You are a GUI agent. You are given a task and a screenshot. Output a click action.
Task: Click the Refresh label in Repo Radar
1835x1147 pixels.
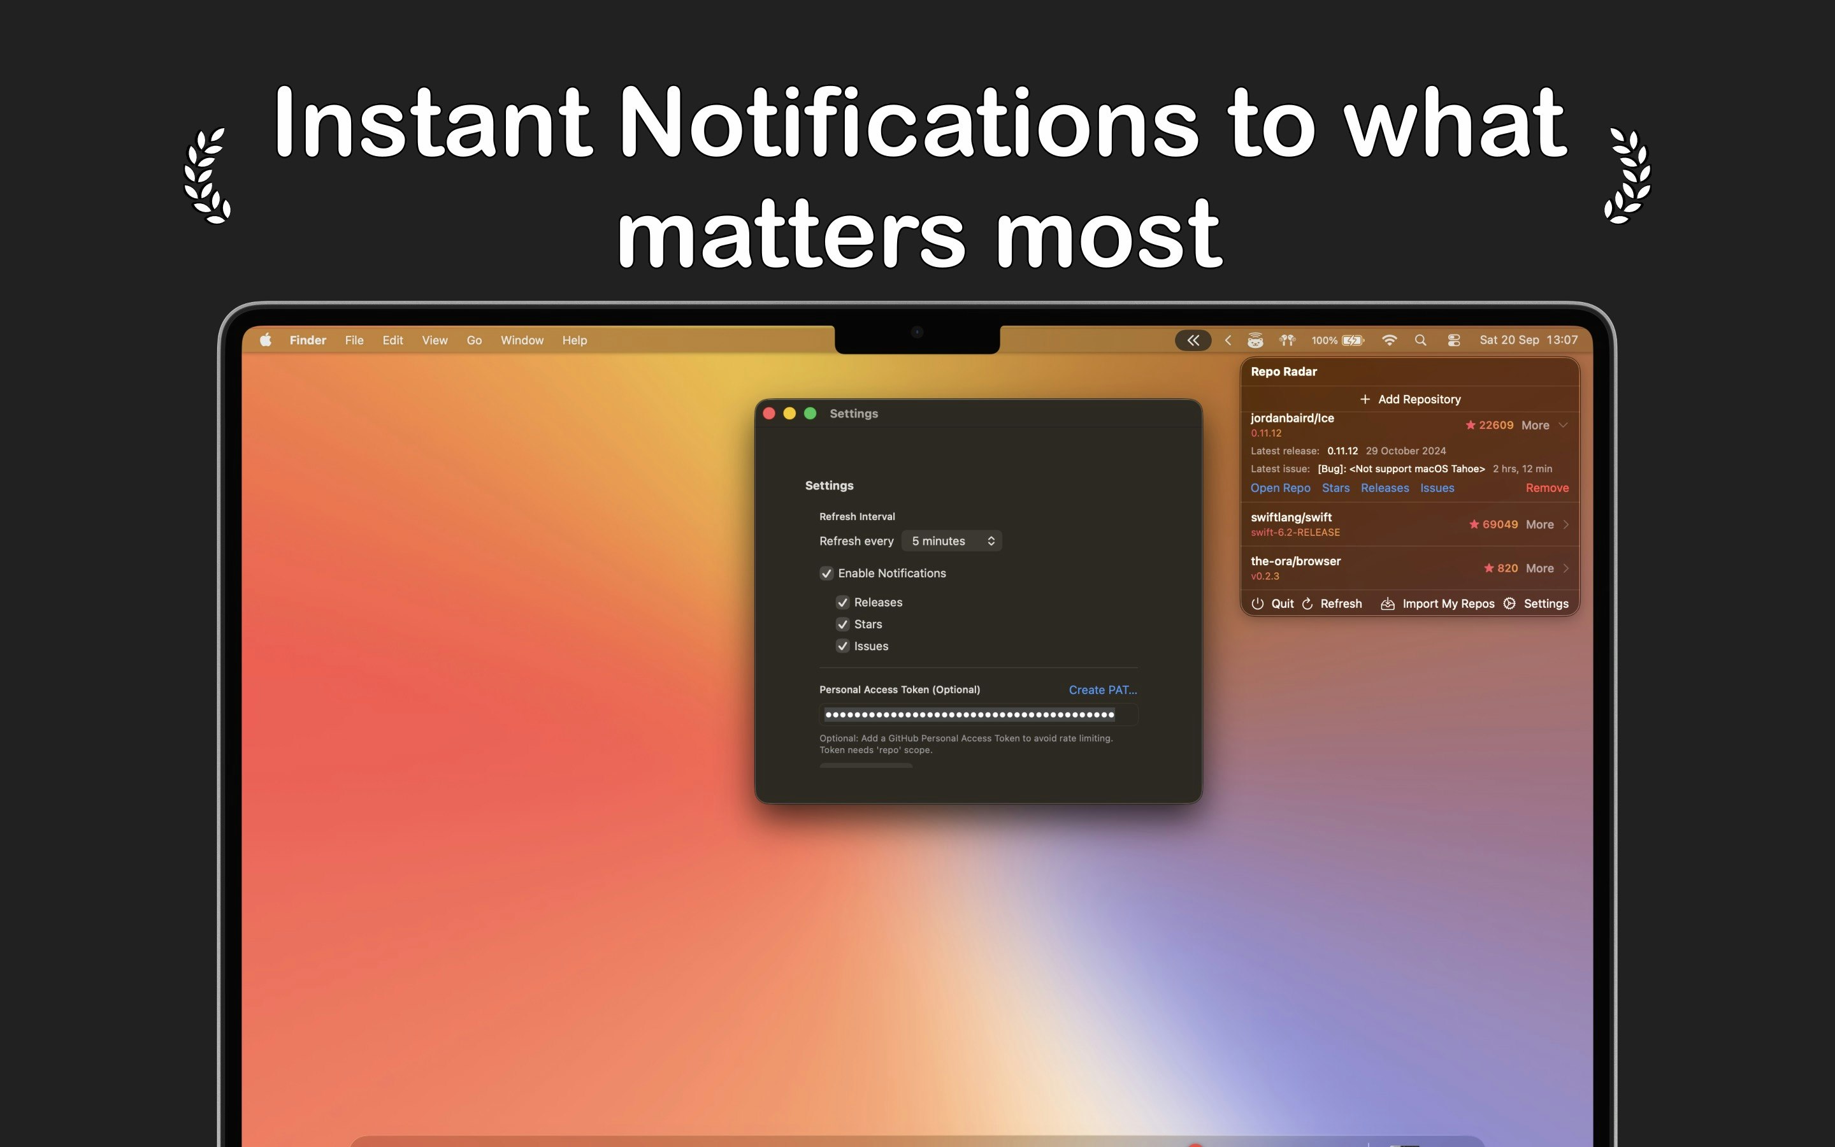[1341, 604]
